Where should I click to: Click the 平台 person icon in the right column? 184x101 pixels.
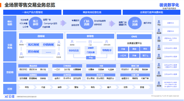click(159, 22)
